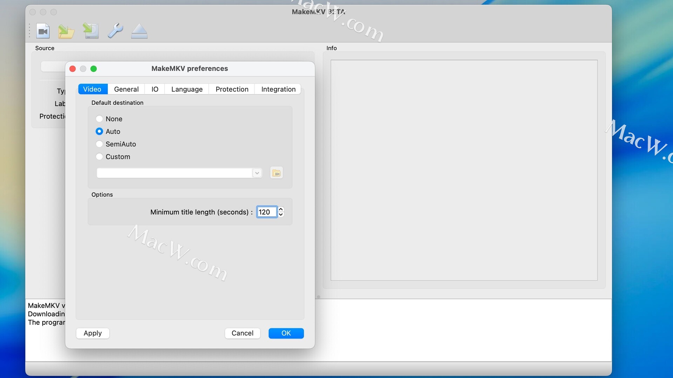
Task: Switch to the Protection tab
Action: [x=232, y=89]
